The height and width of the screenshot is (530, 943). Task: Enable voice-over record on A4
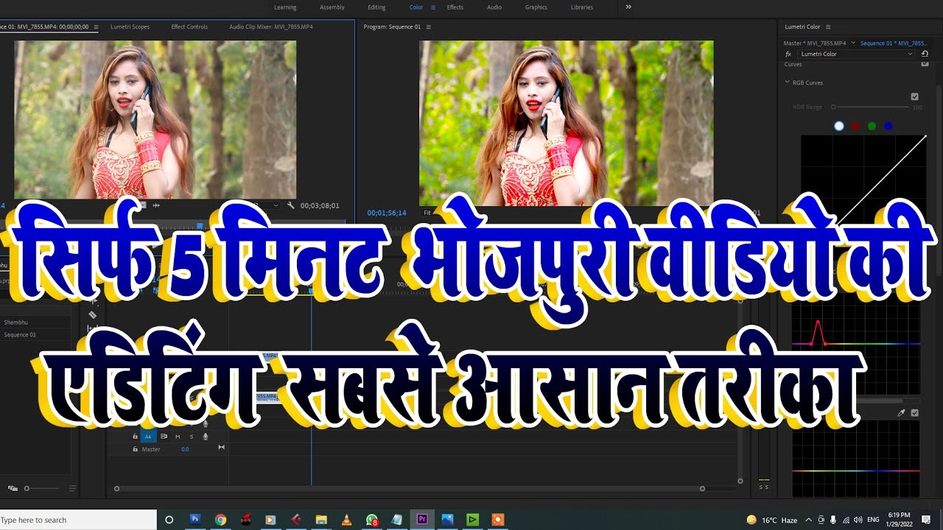[x=206, y=437]
